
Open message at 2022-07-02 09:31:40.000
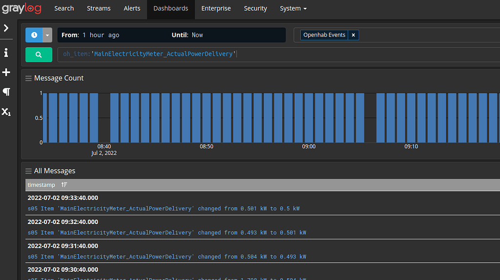[x=63, y=246]
